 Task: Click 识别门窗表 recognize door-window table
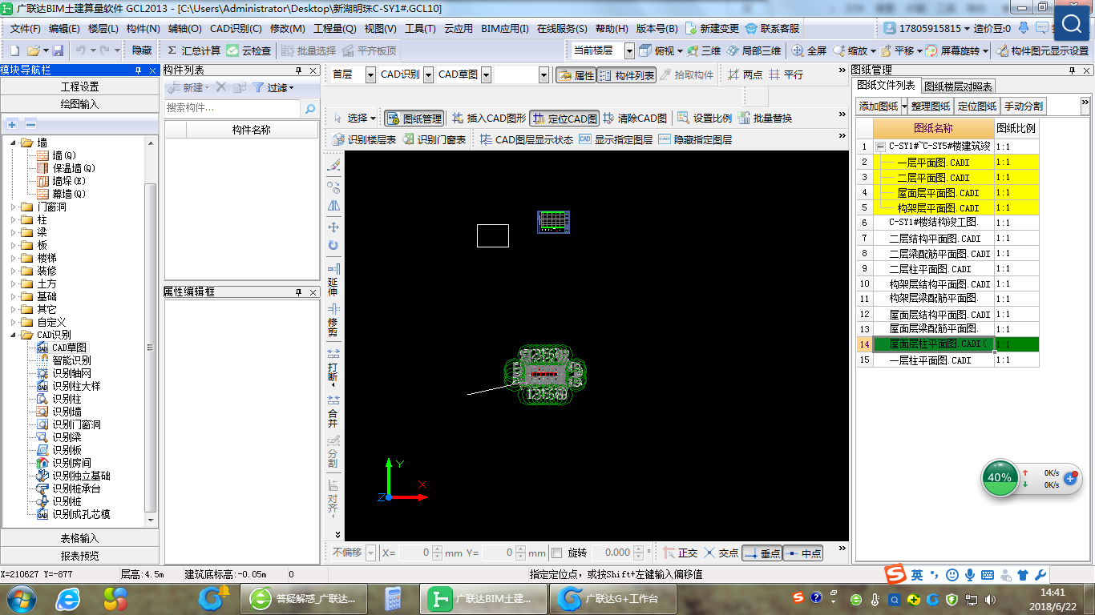click(x=434, y=139)
